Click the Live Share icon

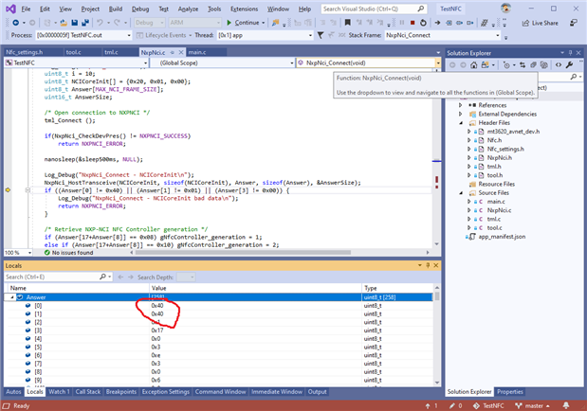click(524, 22)
